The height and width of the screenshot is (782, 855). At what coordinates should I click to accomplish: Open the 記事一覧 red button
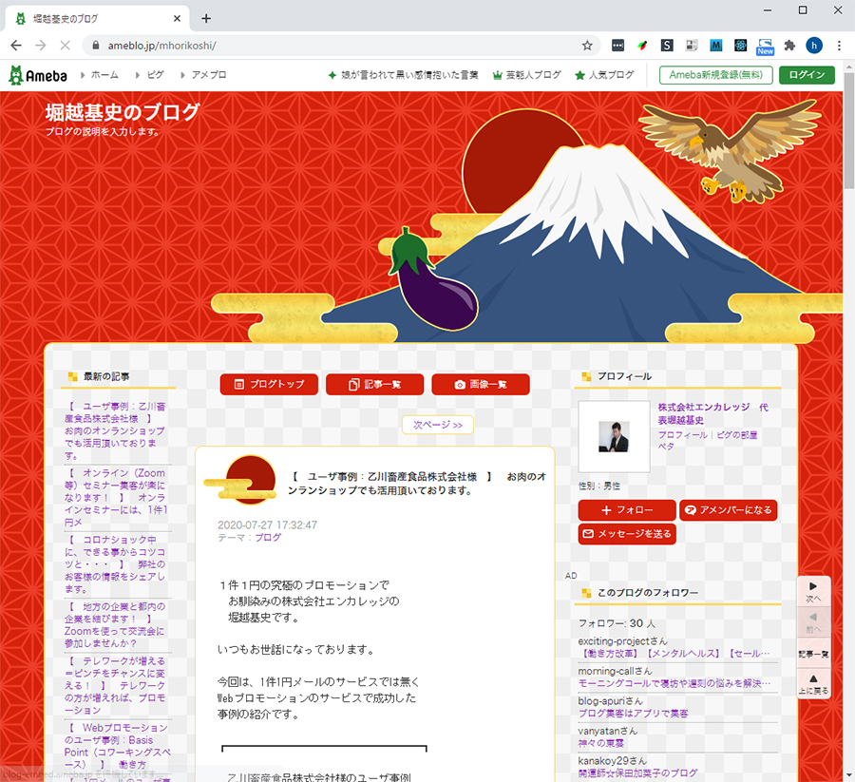point(374,384)
